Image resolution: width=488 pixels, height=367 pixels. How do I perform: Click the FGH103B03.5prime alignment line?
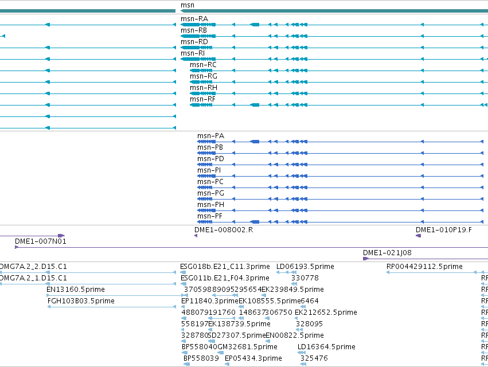tap(112, 307)
